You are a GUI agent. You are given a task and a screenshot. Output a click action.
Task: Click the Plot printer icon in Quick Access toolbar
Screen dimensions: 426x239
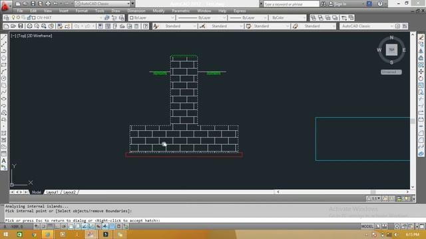pyautogui.click(x=48, y=4)
